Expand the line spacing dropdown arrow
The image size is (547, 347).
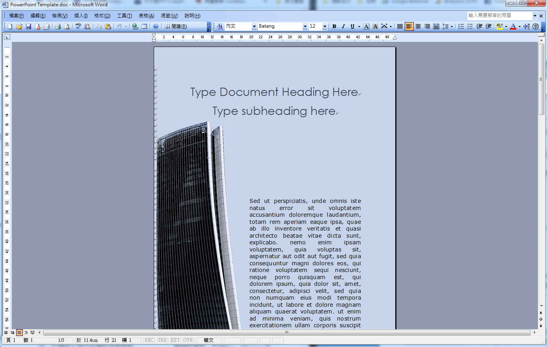[x=452, y=26]
